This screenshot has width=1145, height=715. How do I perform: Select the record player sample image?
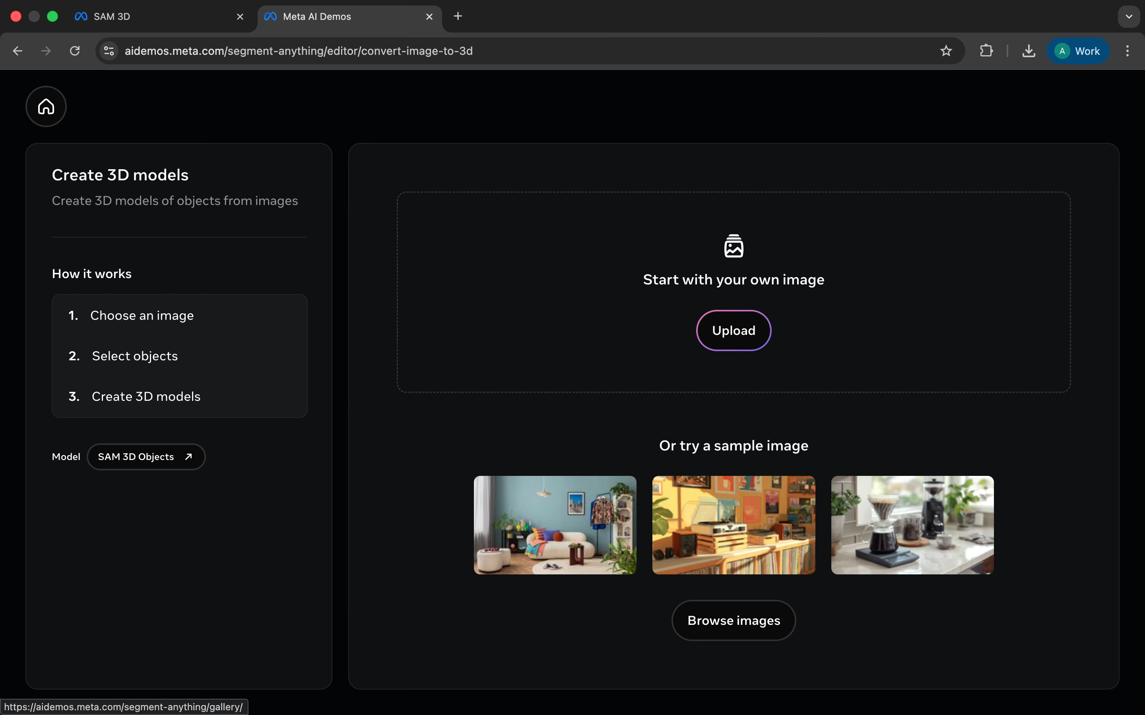coord(734,525)
